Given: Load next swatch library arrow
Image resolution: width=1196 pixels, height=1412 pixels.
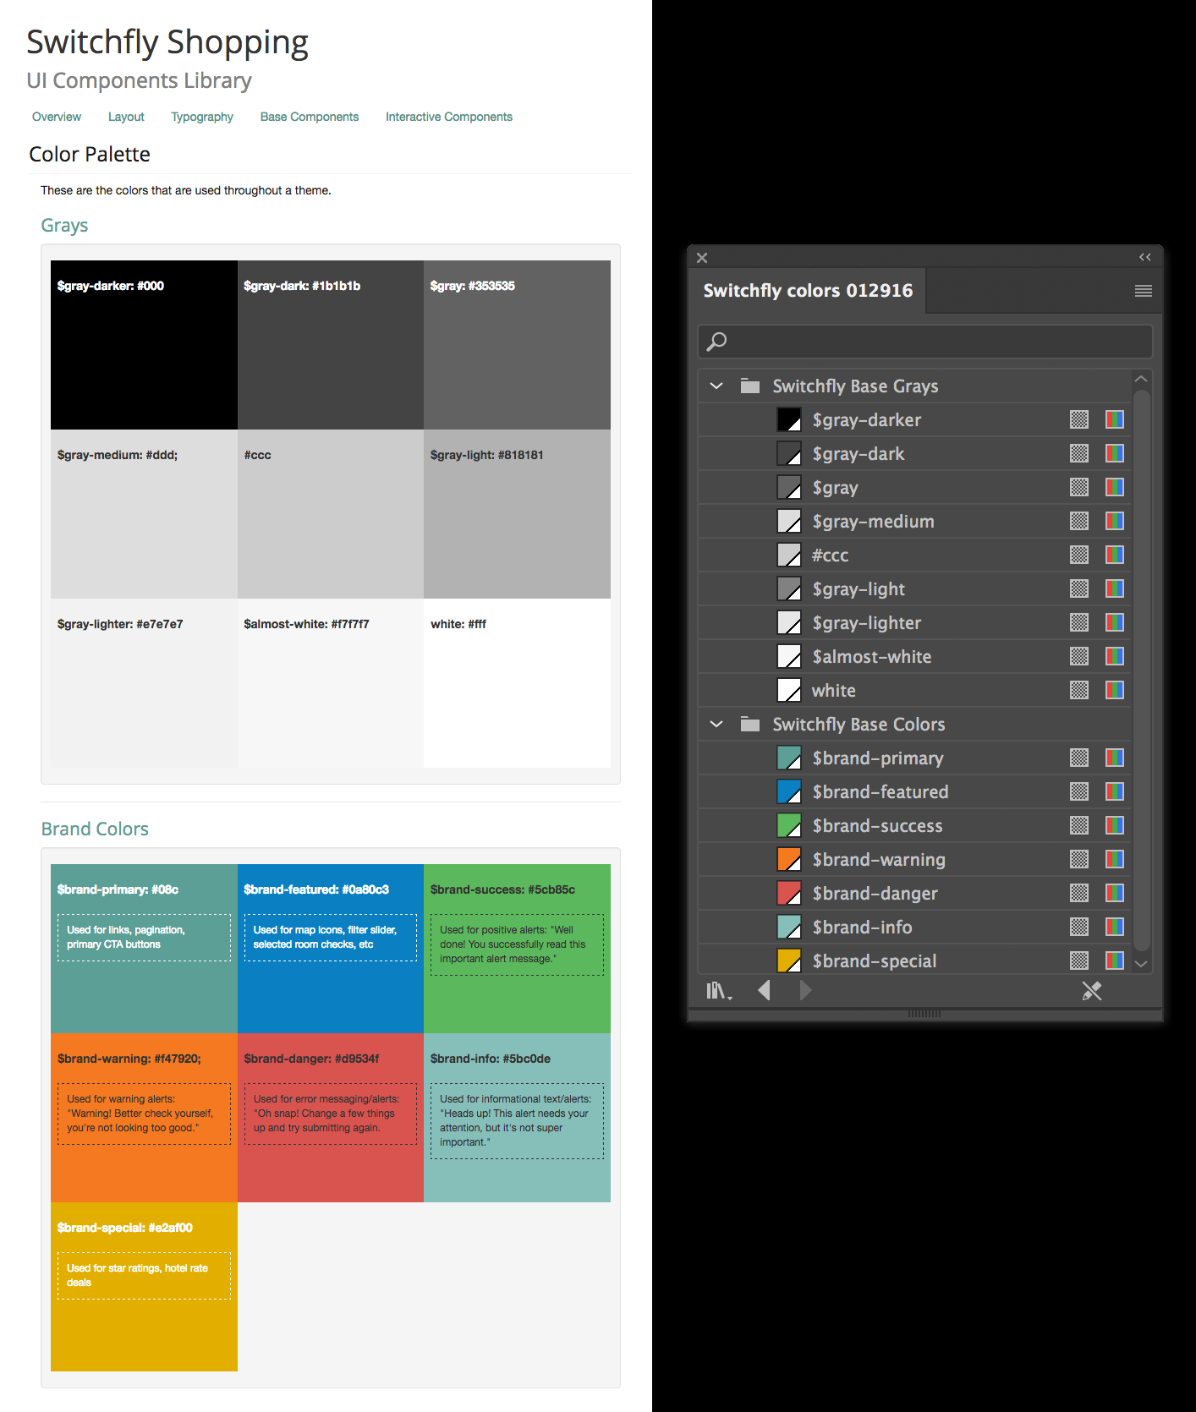Looking at the screenshot, I should coord(805,990).
